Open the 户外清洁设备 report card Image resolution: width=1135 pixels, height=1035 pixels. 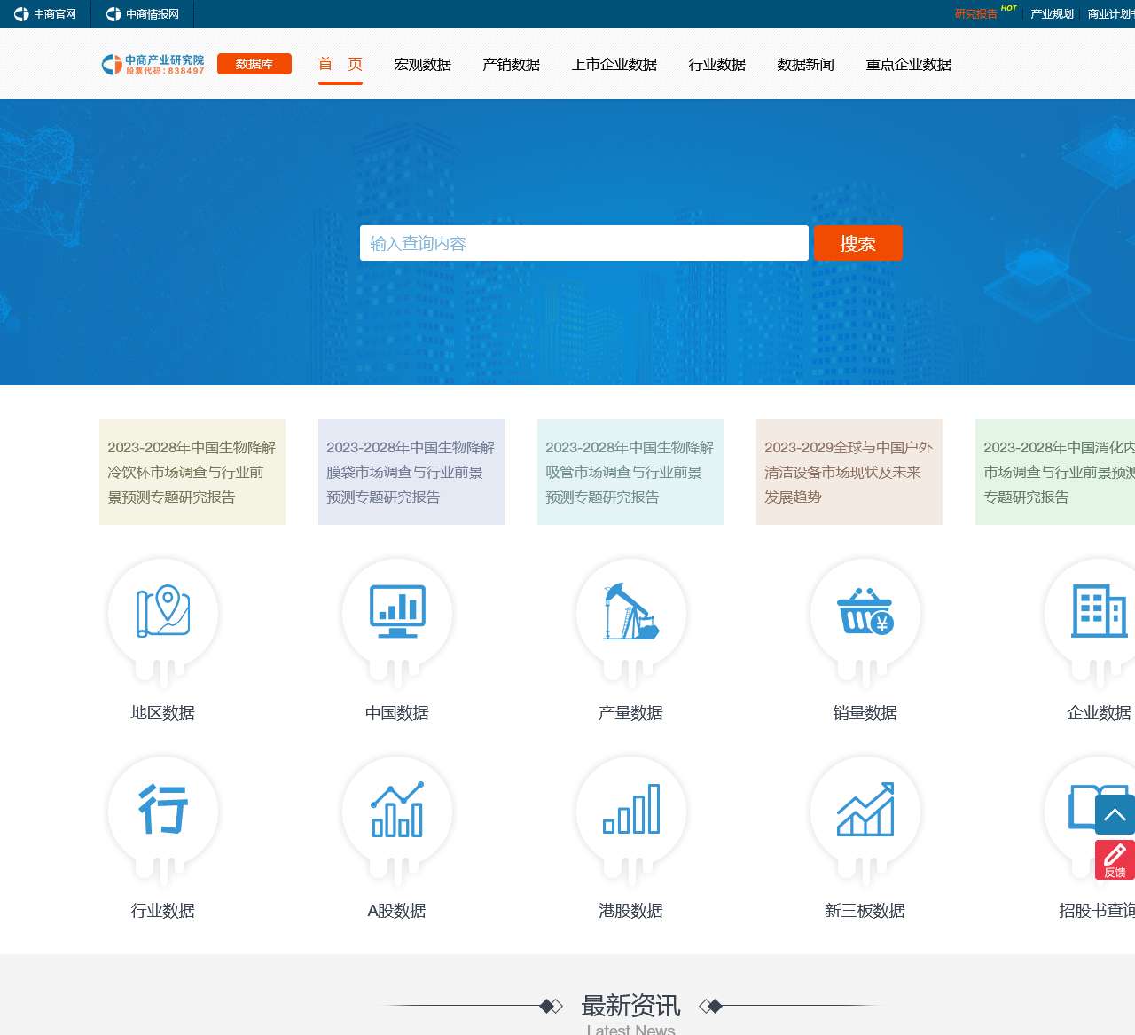[x=849, y=472]
